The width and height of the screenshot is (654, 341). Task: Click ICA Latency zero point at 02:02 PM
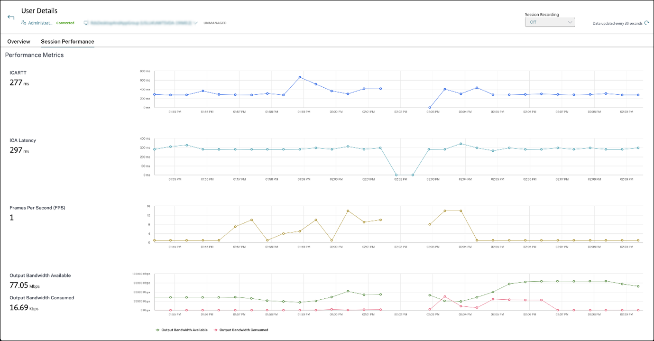396,175
